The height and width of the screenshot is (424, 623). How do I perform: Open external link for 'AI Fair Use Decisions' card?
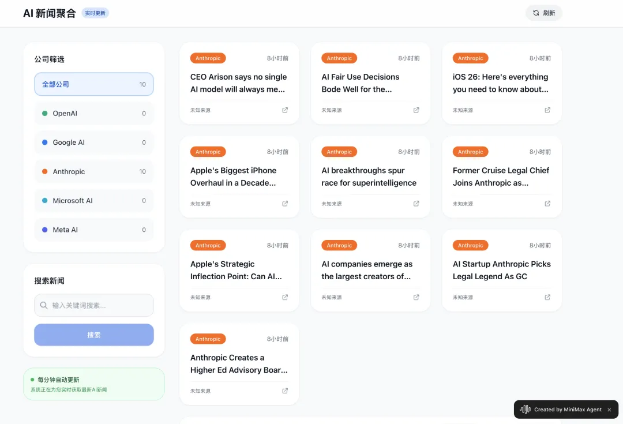pyautogui.click(x=416, y=110)
